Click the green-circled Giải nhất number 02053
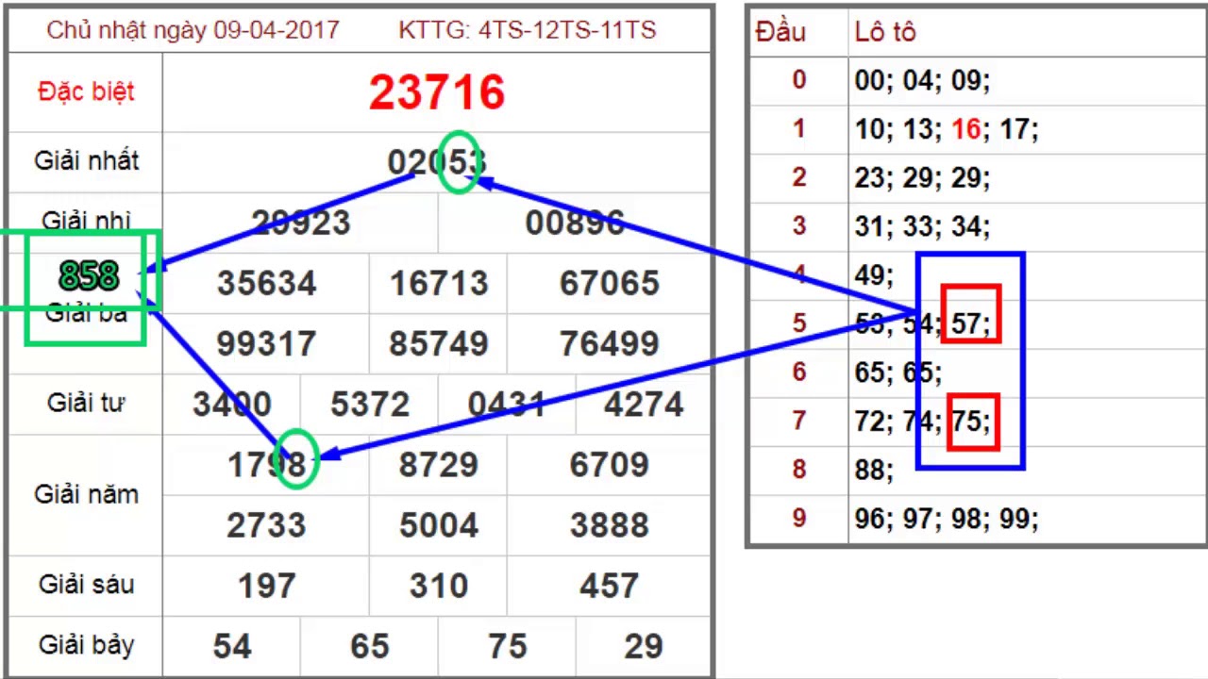The image size is (1208, 679). [x=437, y=162]
